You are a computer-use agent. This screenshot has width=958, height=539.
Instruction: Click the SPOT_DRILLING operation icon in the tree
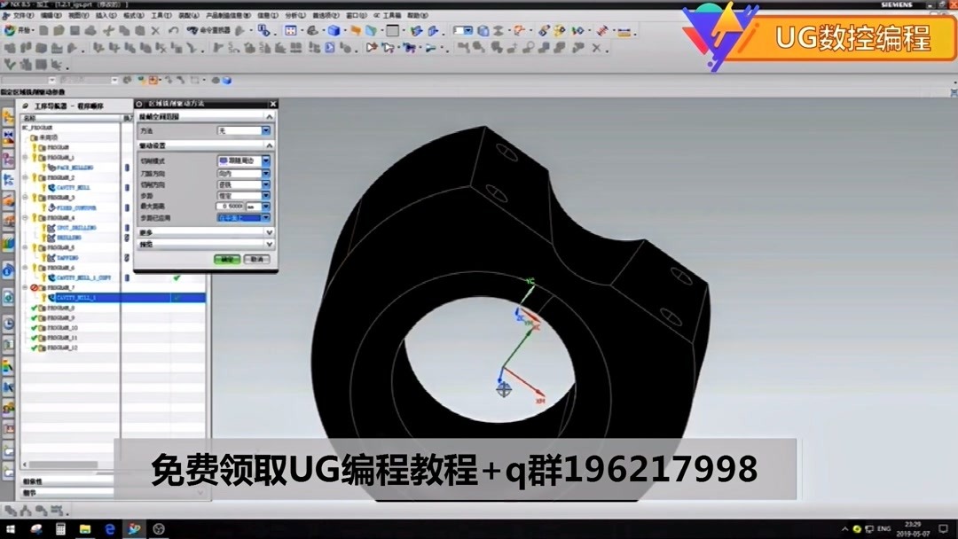(x=51, y=228)
